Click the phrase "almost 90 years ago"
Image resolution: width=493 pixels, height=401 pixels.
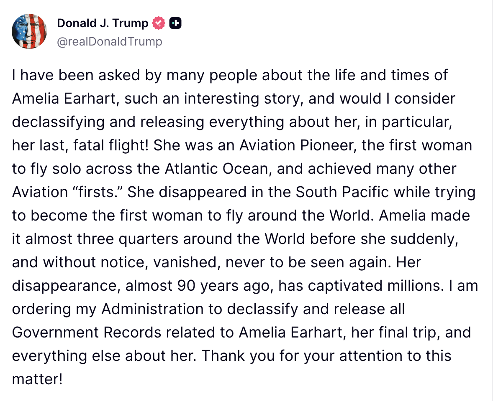(199, 286)
